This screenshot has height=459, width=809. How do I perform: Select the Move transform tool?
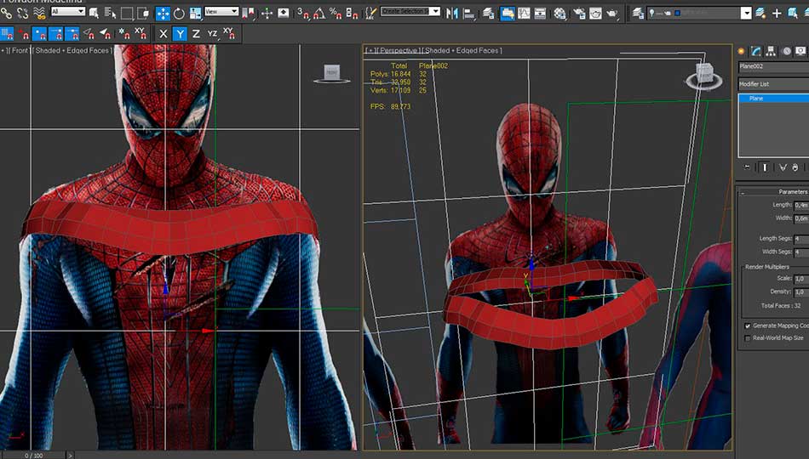(162, 13)
